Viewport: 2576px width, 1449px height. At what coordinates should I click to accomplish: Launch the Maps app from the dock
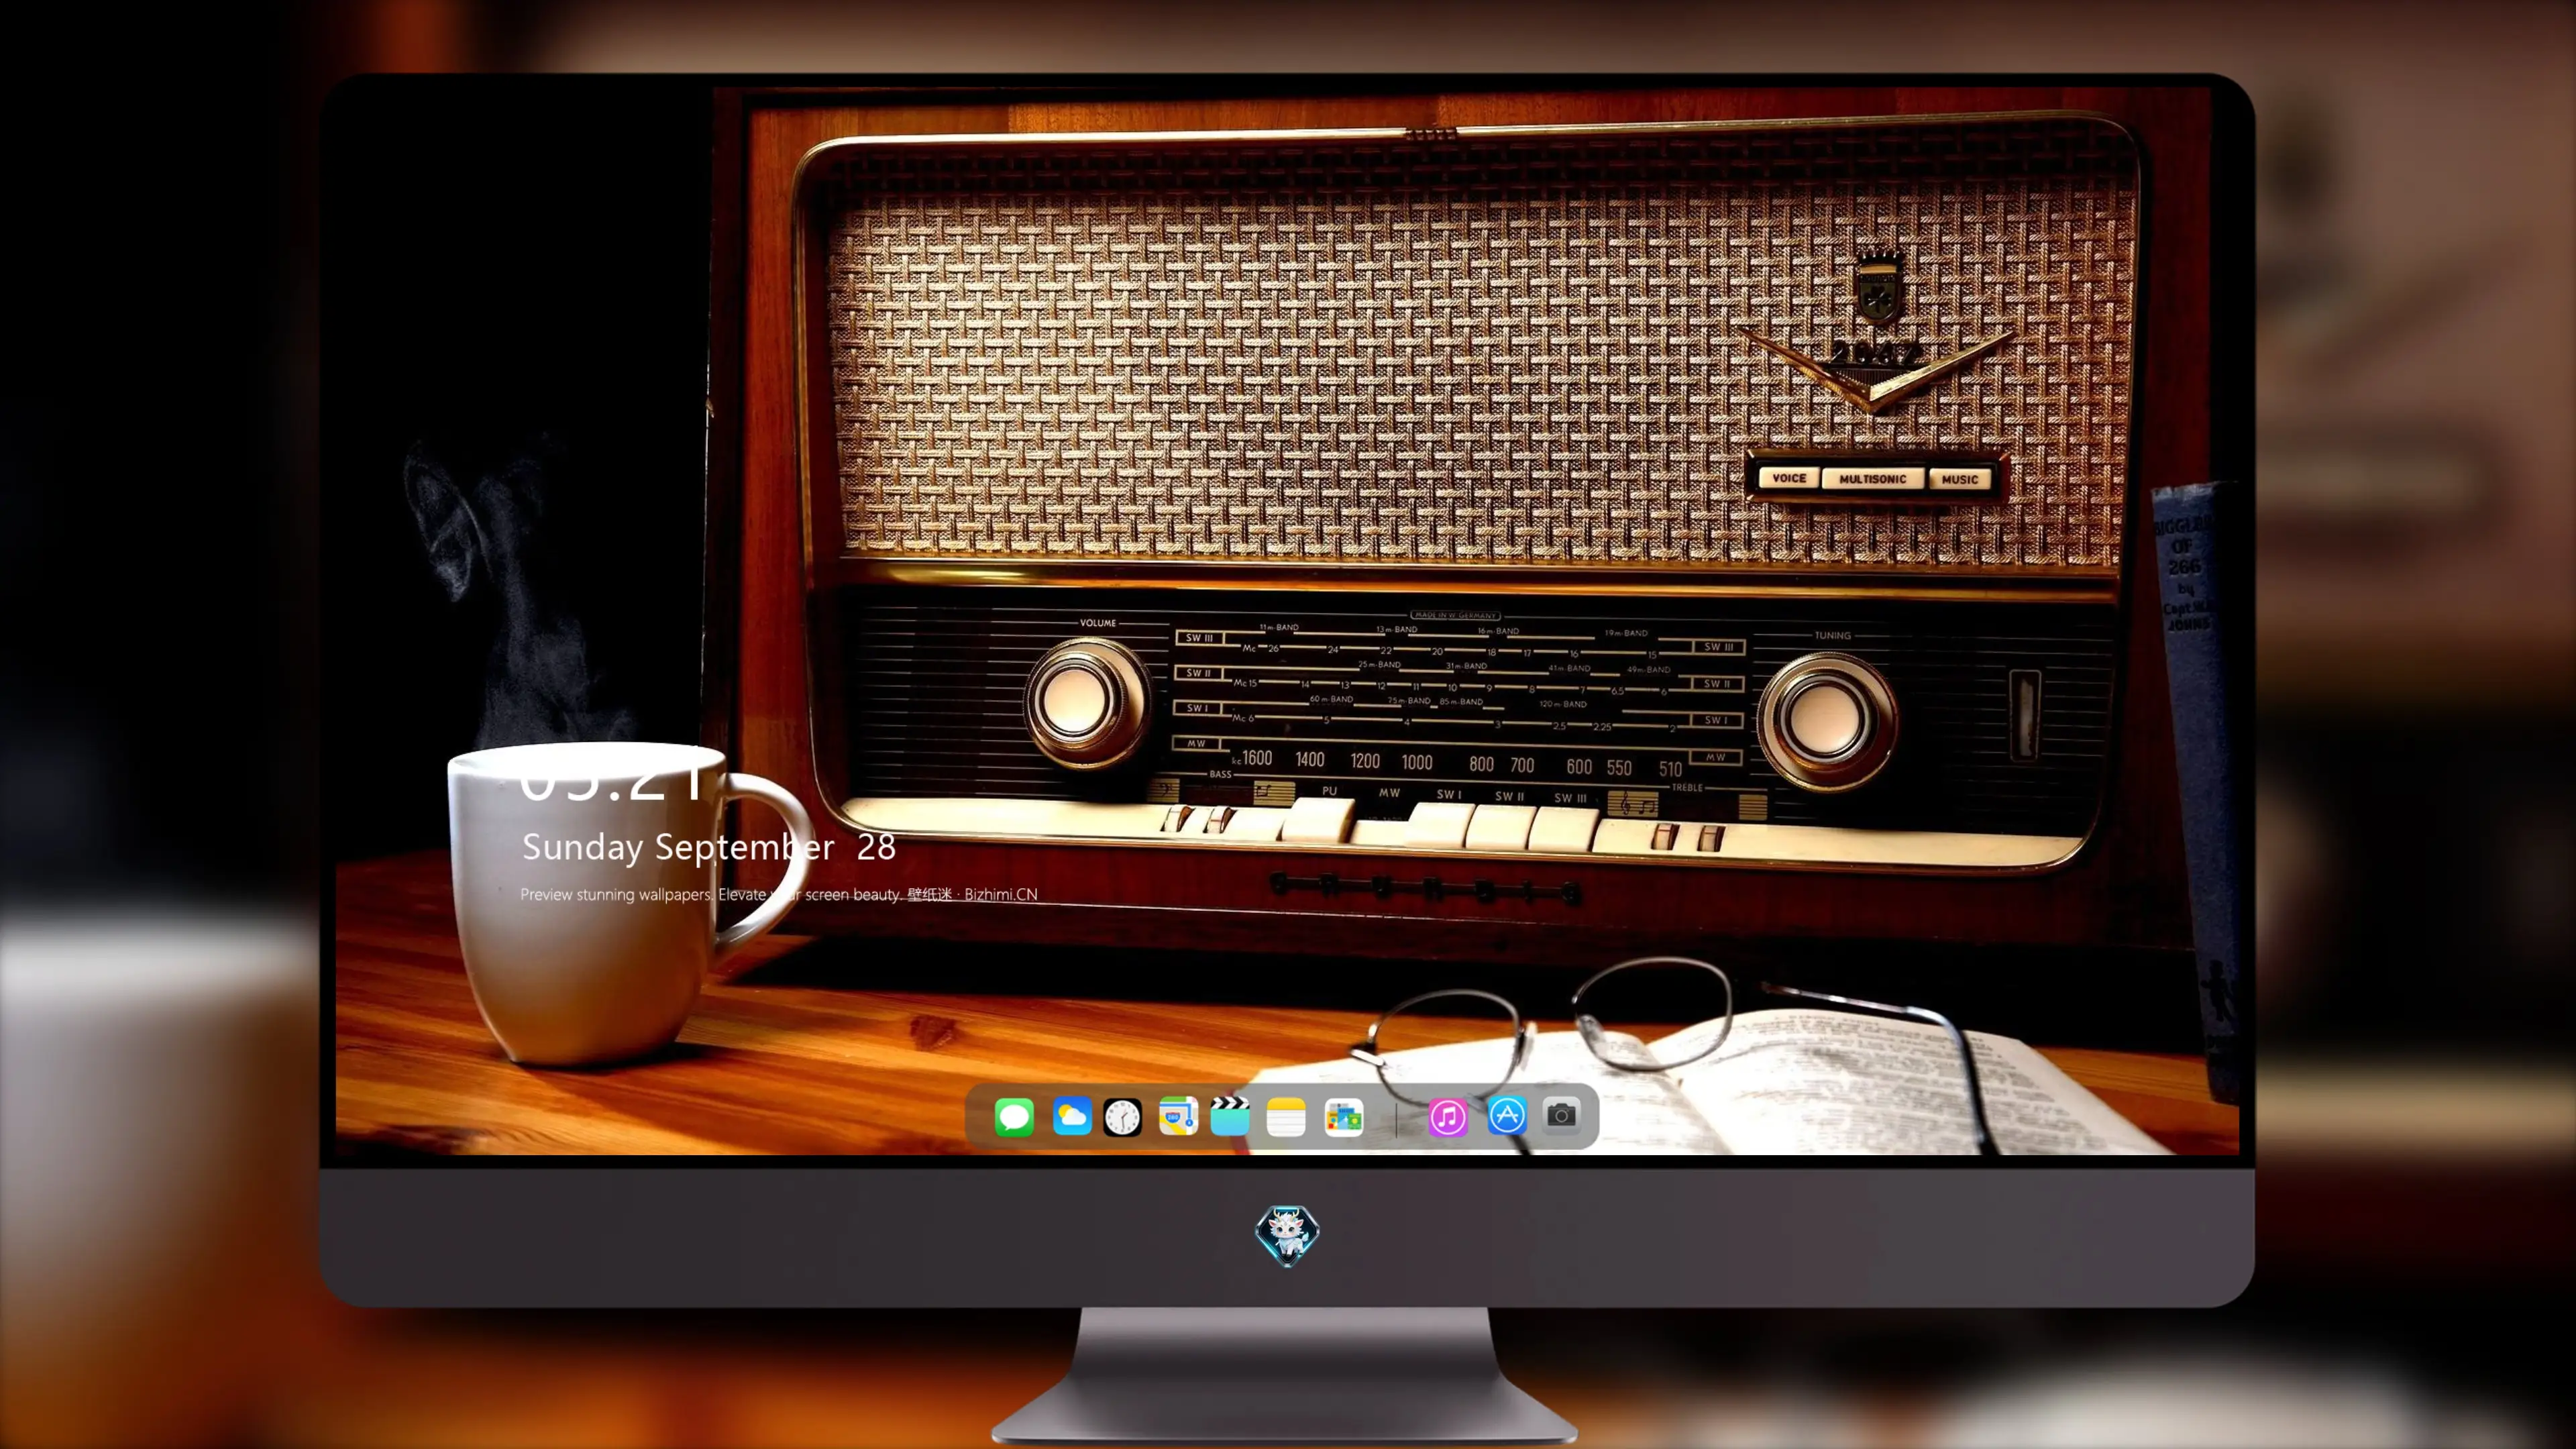point(1178,1116)
